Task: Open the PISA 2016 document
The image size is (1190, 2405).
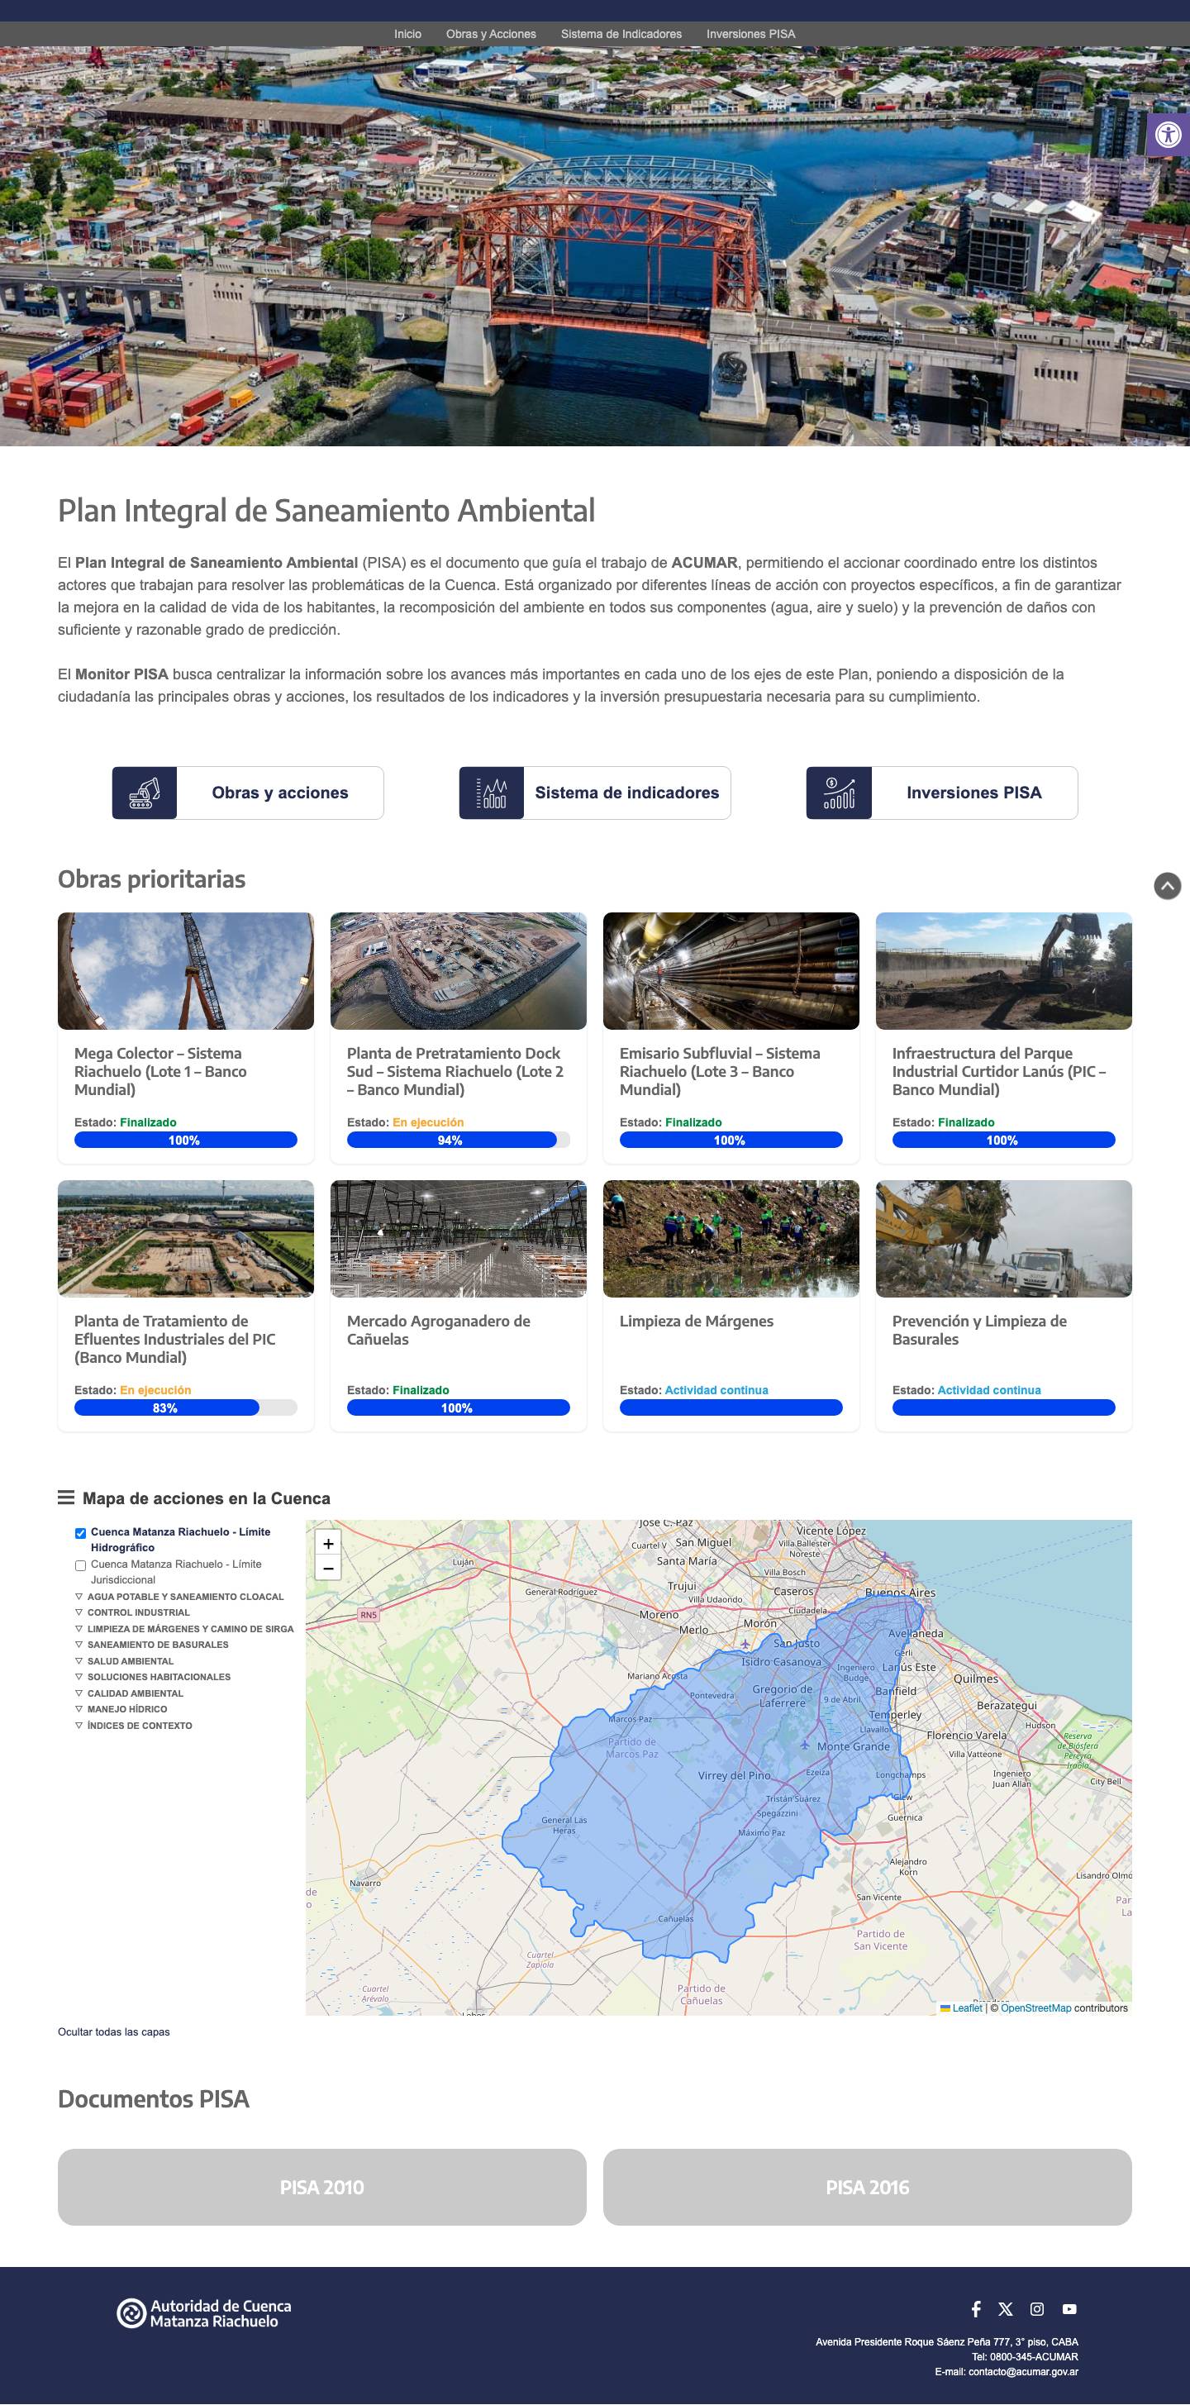Action: pyautogui.click(x=867, y=2187)
